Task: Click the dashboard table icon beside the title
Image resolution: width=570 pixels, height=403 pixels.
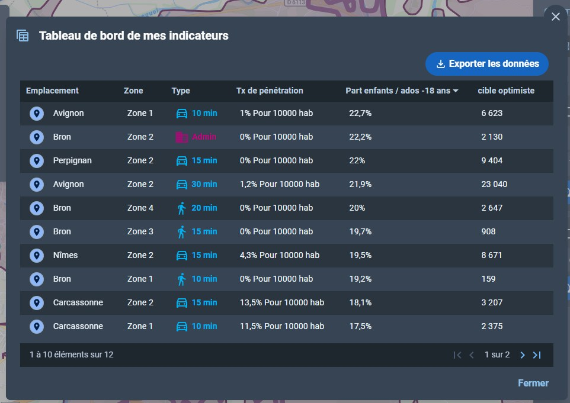Action: (23, 36)
